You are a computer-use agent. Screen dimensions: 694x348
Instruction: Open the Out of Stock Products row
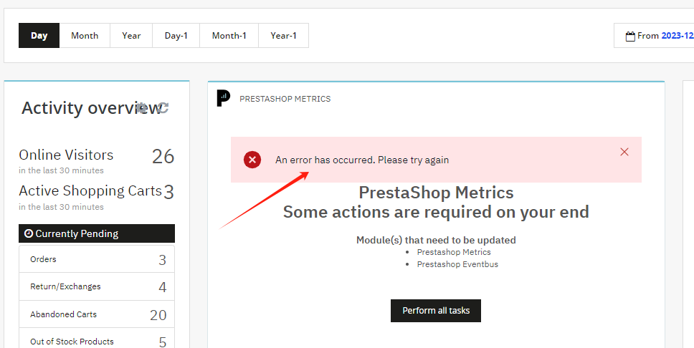(97, 341)
